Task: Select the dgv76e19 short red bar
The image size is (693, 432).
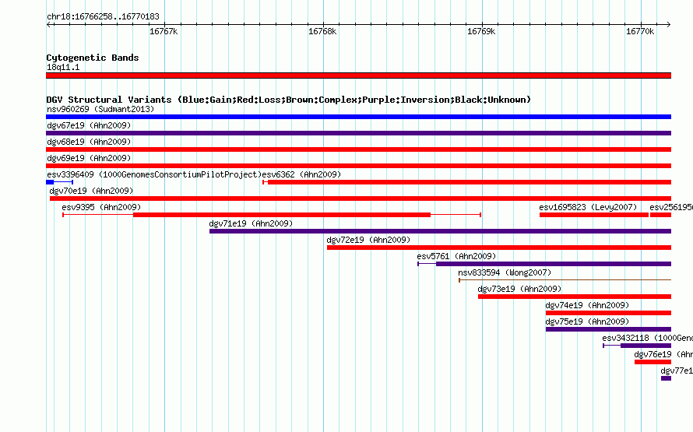Action: pos(653,362)
